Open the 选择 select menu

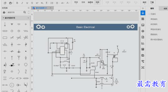click(x=97, y=2)
